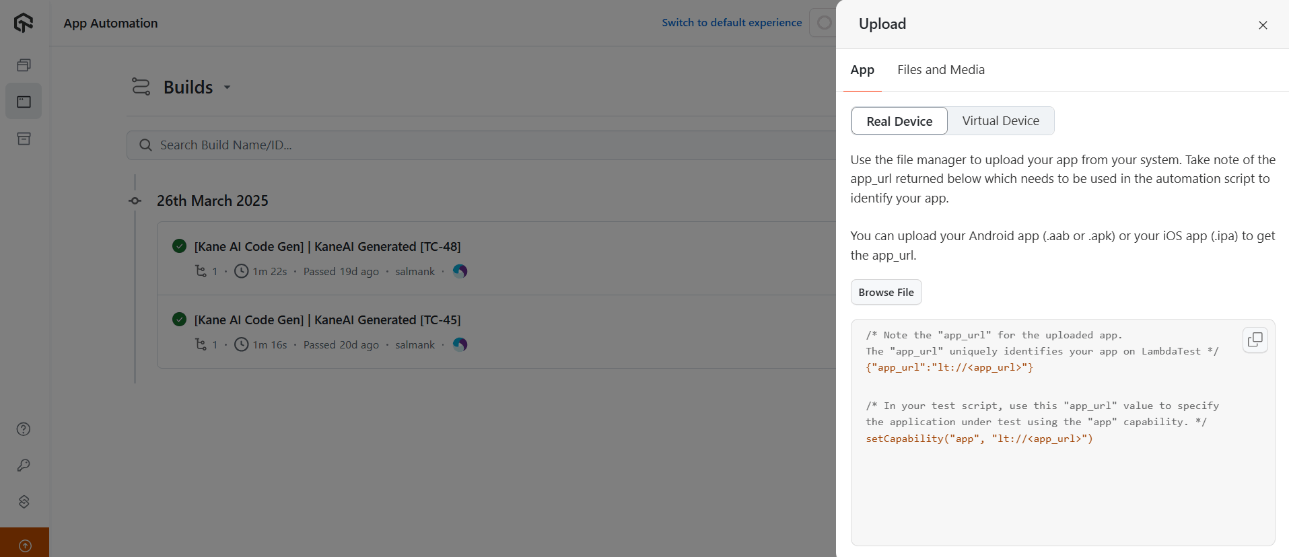Click the Search Build Name/ID field
The width and height of the screenshot is (1289, 557).
tap(481, 145)
